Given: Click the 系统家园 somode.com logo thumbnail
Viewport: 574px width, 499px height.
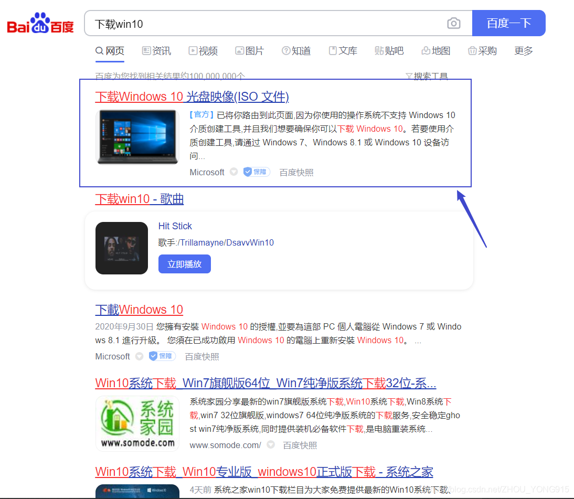Looking at the screenshot, I should 137,423.
